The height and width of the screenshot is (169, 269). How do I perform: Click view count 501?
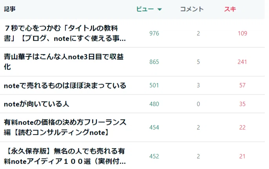point(154,85)
